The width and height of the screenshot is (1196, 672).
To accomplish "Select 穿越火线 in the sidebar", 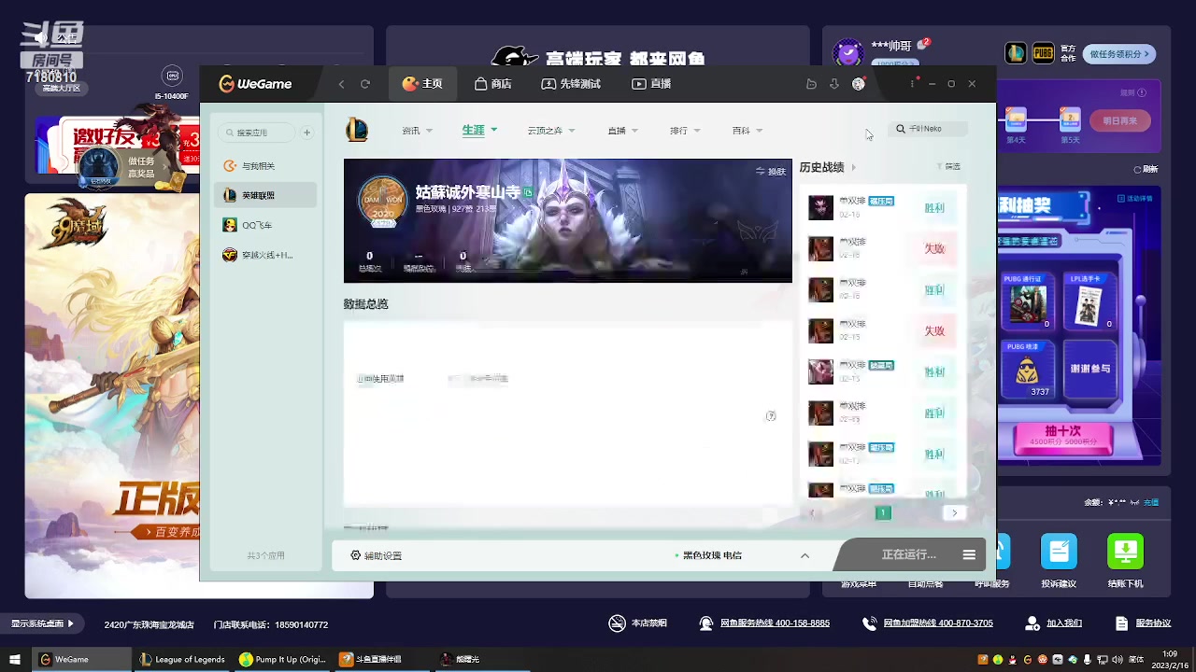I will point(265,255).
